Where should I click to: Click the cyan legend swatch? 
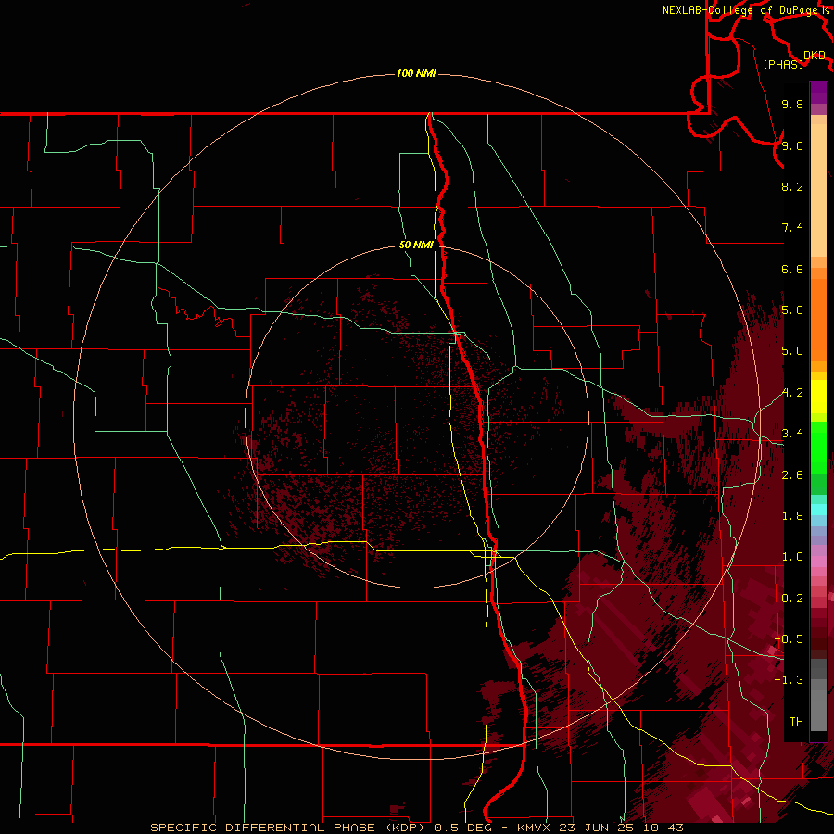(x=818, y=510)
